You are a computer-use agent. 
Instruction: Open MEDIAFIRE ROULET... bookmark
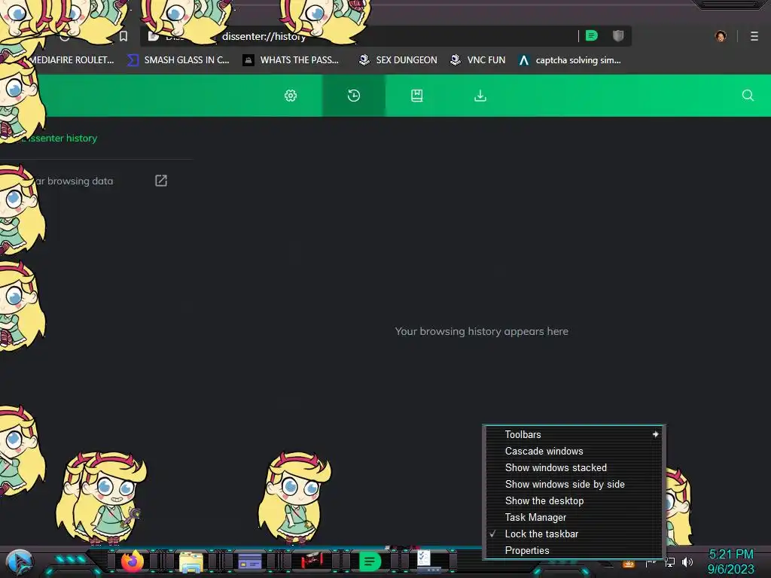tap(72, 60)
